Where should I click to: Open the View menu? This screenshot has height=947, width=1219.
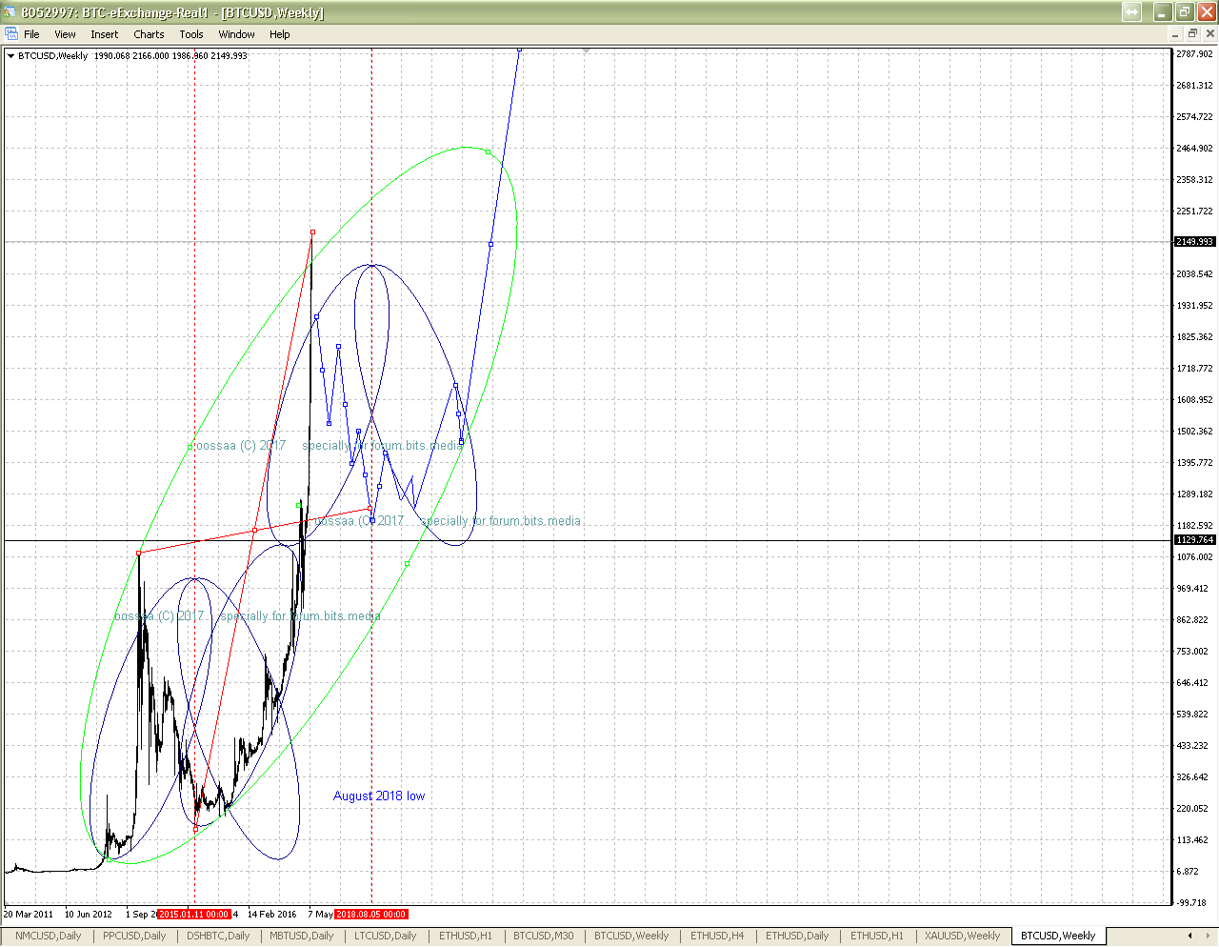pyautogui.click(x=65, y=34)
